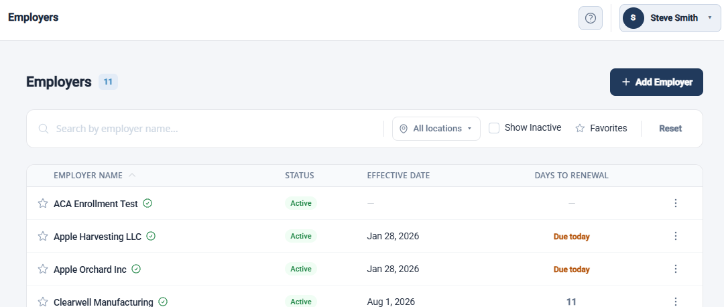Click Due today in Apple Harvesting LLC row

[x=572, y=237]
